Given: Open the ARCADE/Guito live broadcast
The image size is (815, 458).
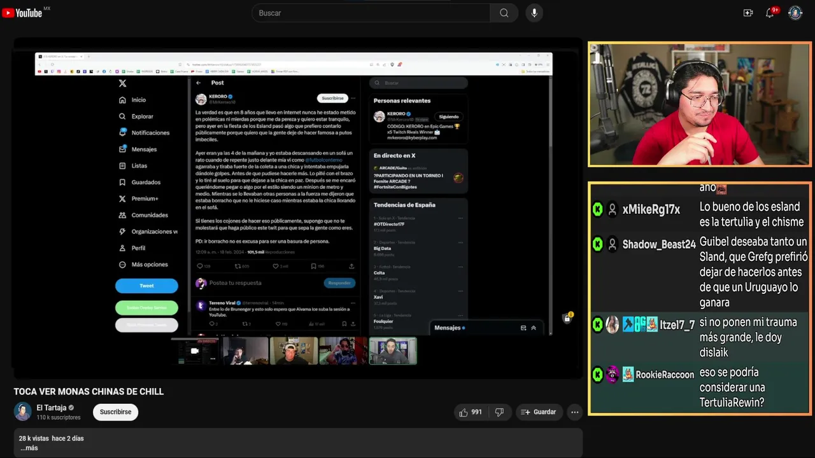Looking at the screenshot, I should 418,177.
